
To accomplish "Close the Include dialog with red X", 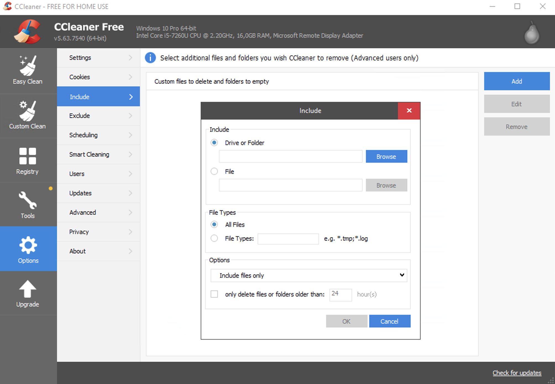I will 409,110.
